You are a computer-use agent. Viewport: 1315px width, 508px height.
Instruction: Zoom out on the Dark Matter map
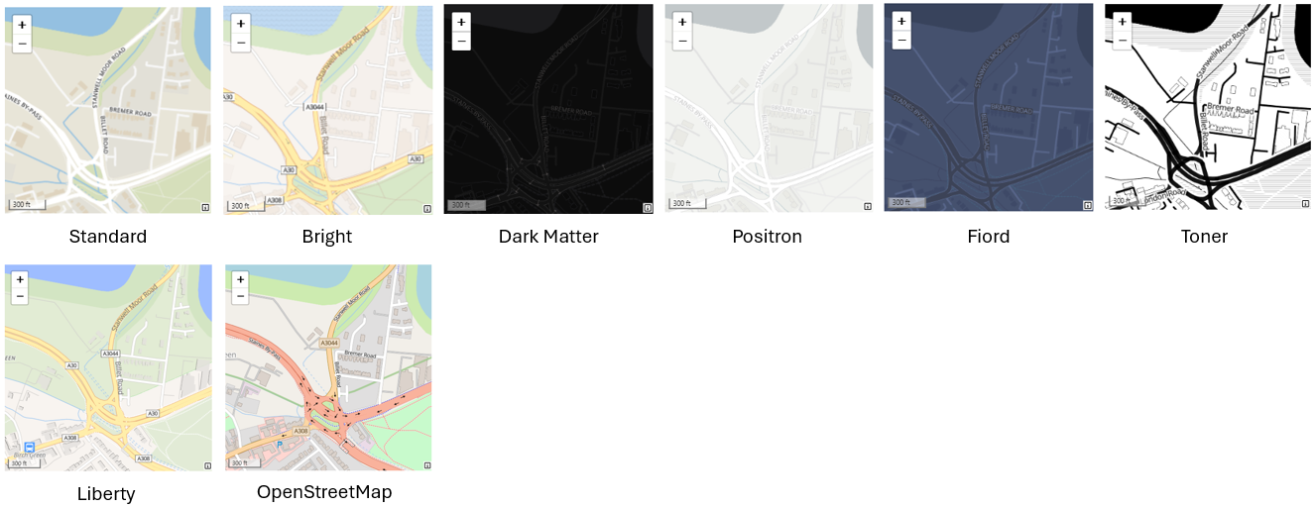pos(461,41)
